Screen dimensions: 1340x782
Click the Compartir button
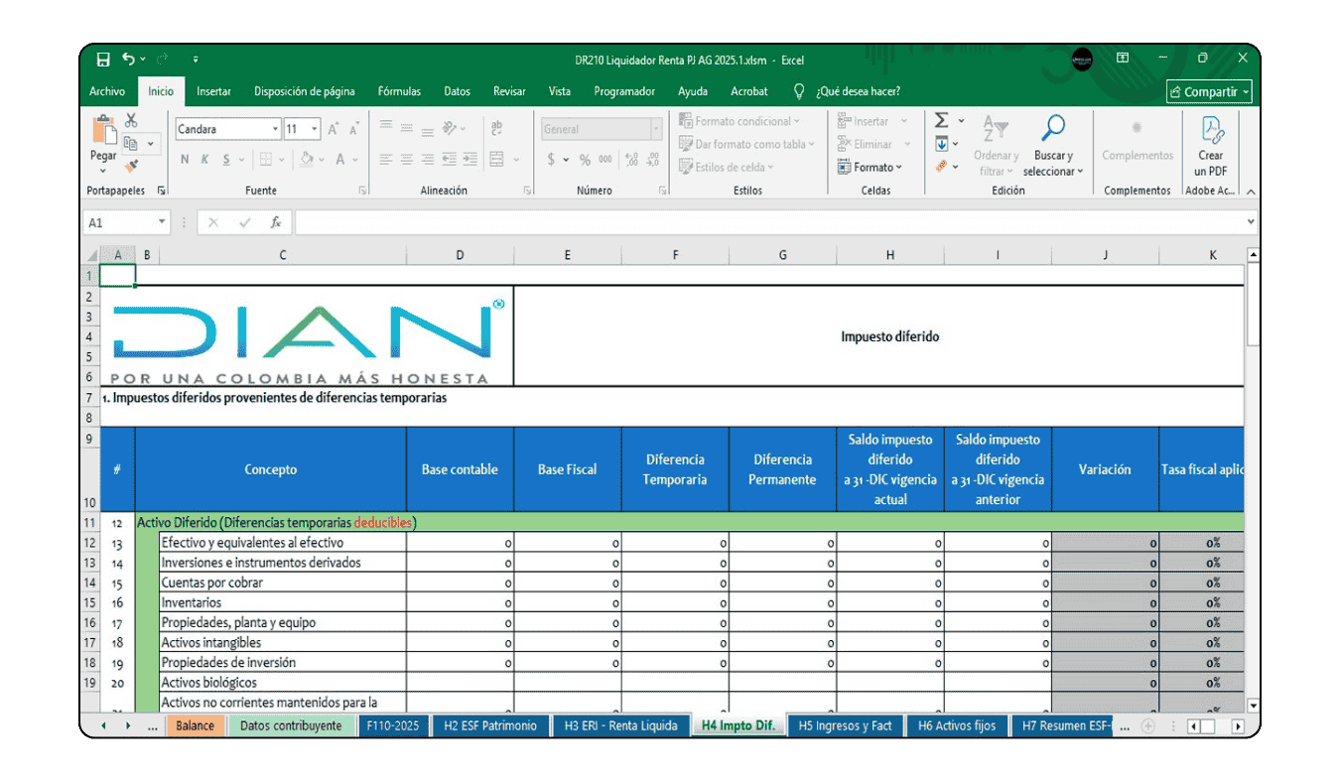click(1210, 92)
